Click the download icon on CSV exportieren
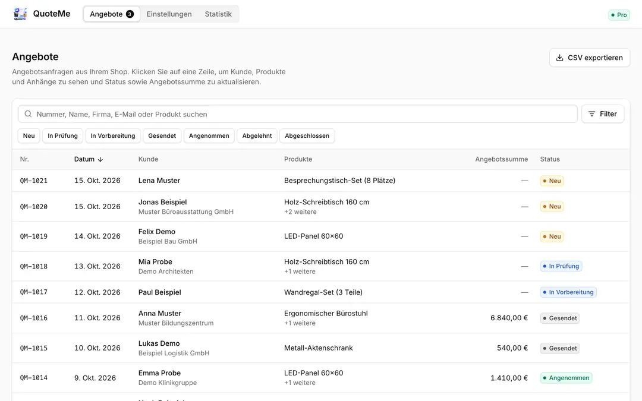This screenshot has width=642, height=401. 560,58
